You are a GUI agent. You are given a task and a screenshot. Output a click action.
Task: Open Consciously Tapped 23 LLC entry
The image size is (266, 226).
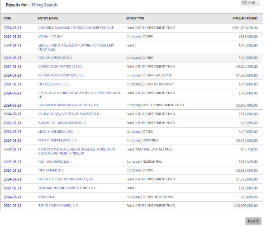pos(60,66)
